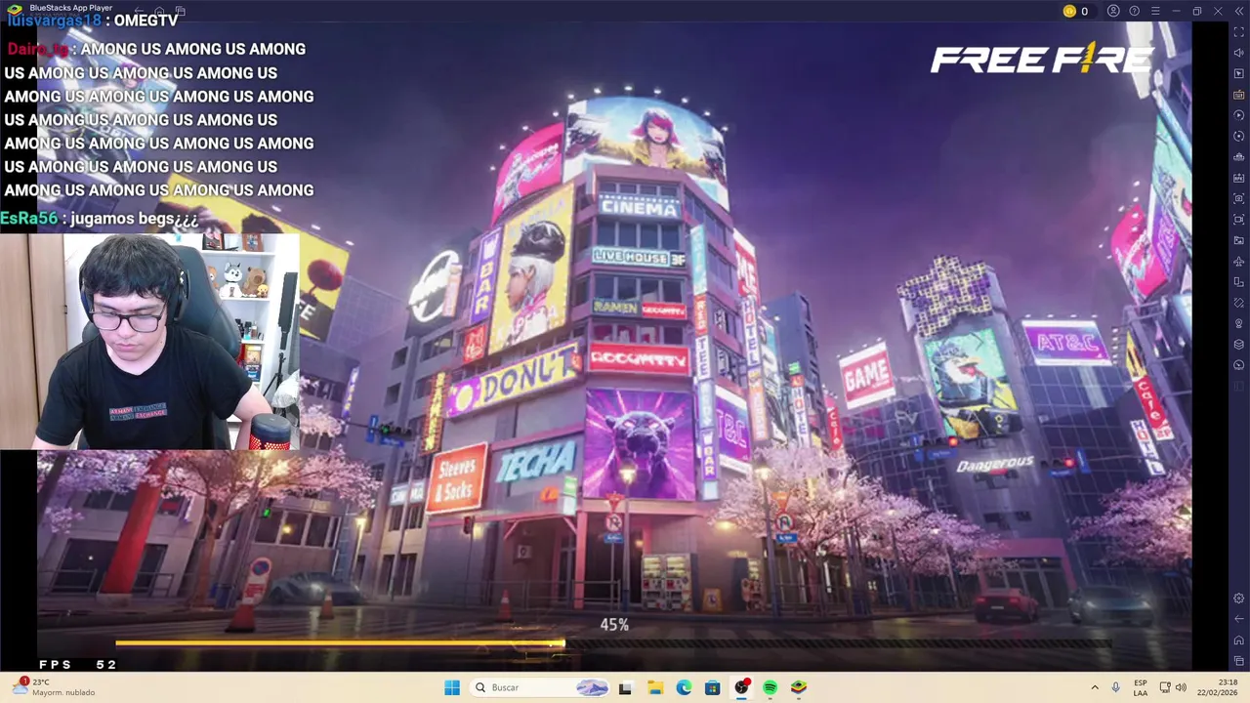Toggle BlueStacks full screen mode icon
Viewport: 1250px width, 703px height.
tap(1239, 32)
